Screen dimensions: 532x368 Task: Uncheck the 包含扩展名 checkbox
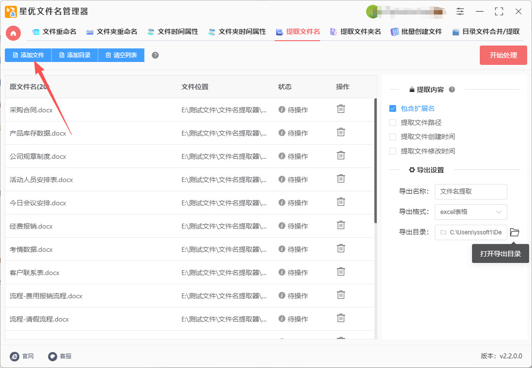pyautogui.click(x=393, y=108)
